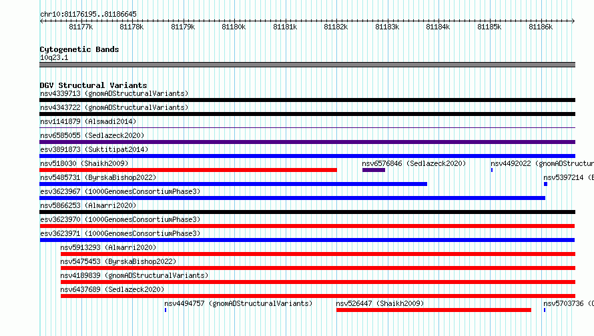The width and height of the screenshot is (594, 336).
Task: Open variant nsv4492022 label
Action: [x=542, y=163]
